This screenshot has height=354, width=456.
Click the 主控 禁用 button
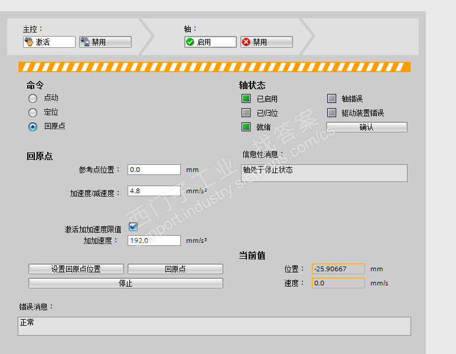click(105, 42)
